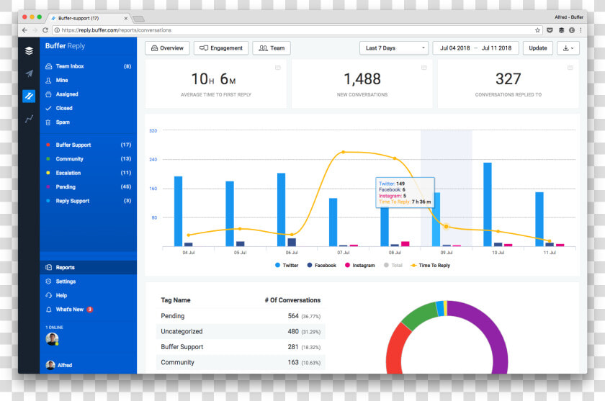The image size is (605, 401).
Task: Click the Jul 04 2018 start date
Action: pyautogui.click(x=455, y=48)
